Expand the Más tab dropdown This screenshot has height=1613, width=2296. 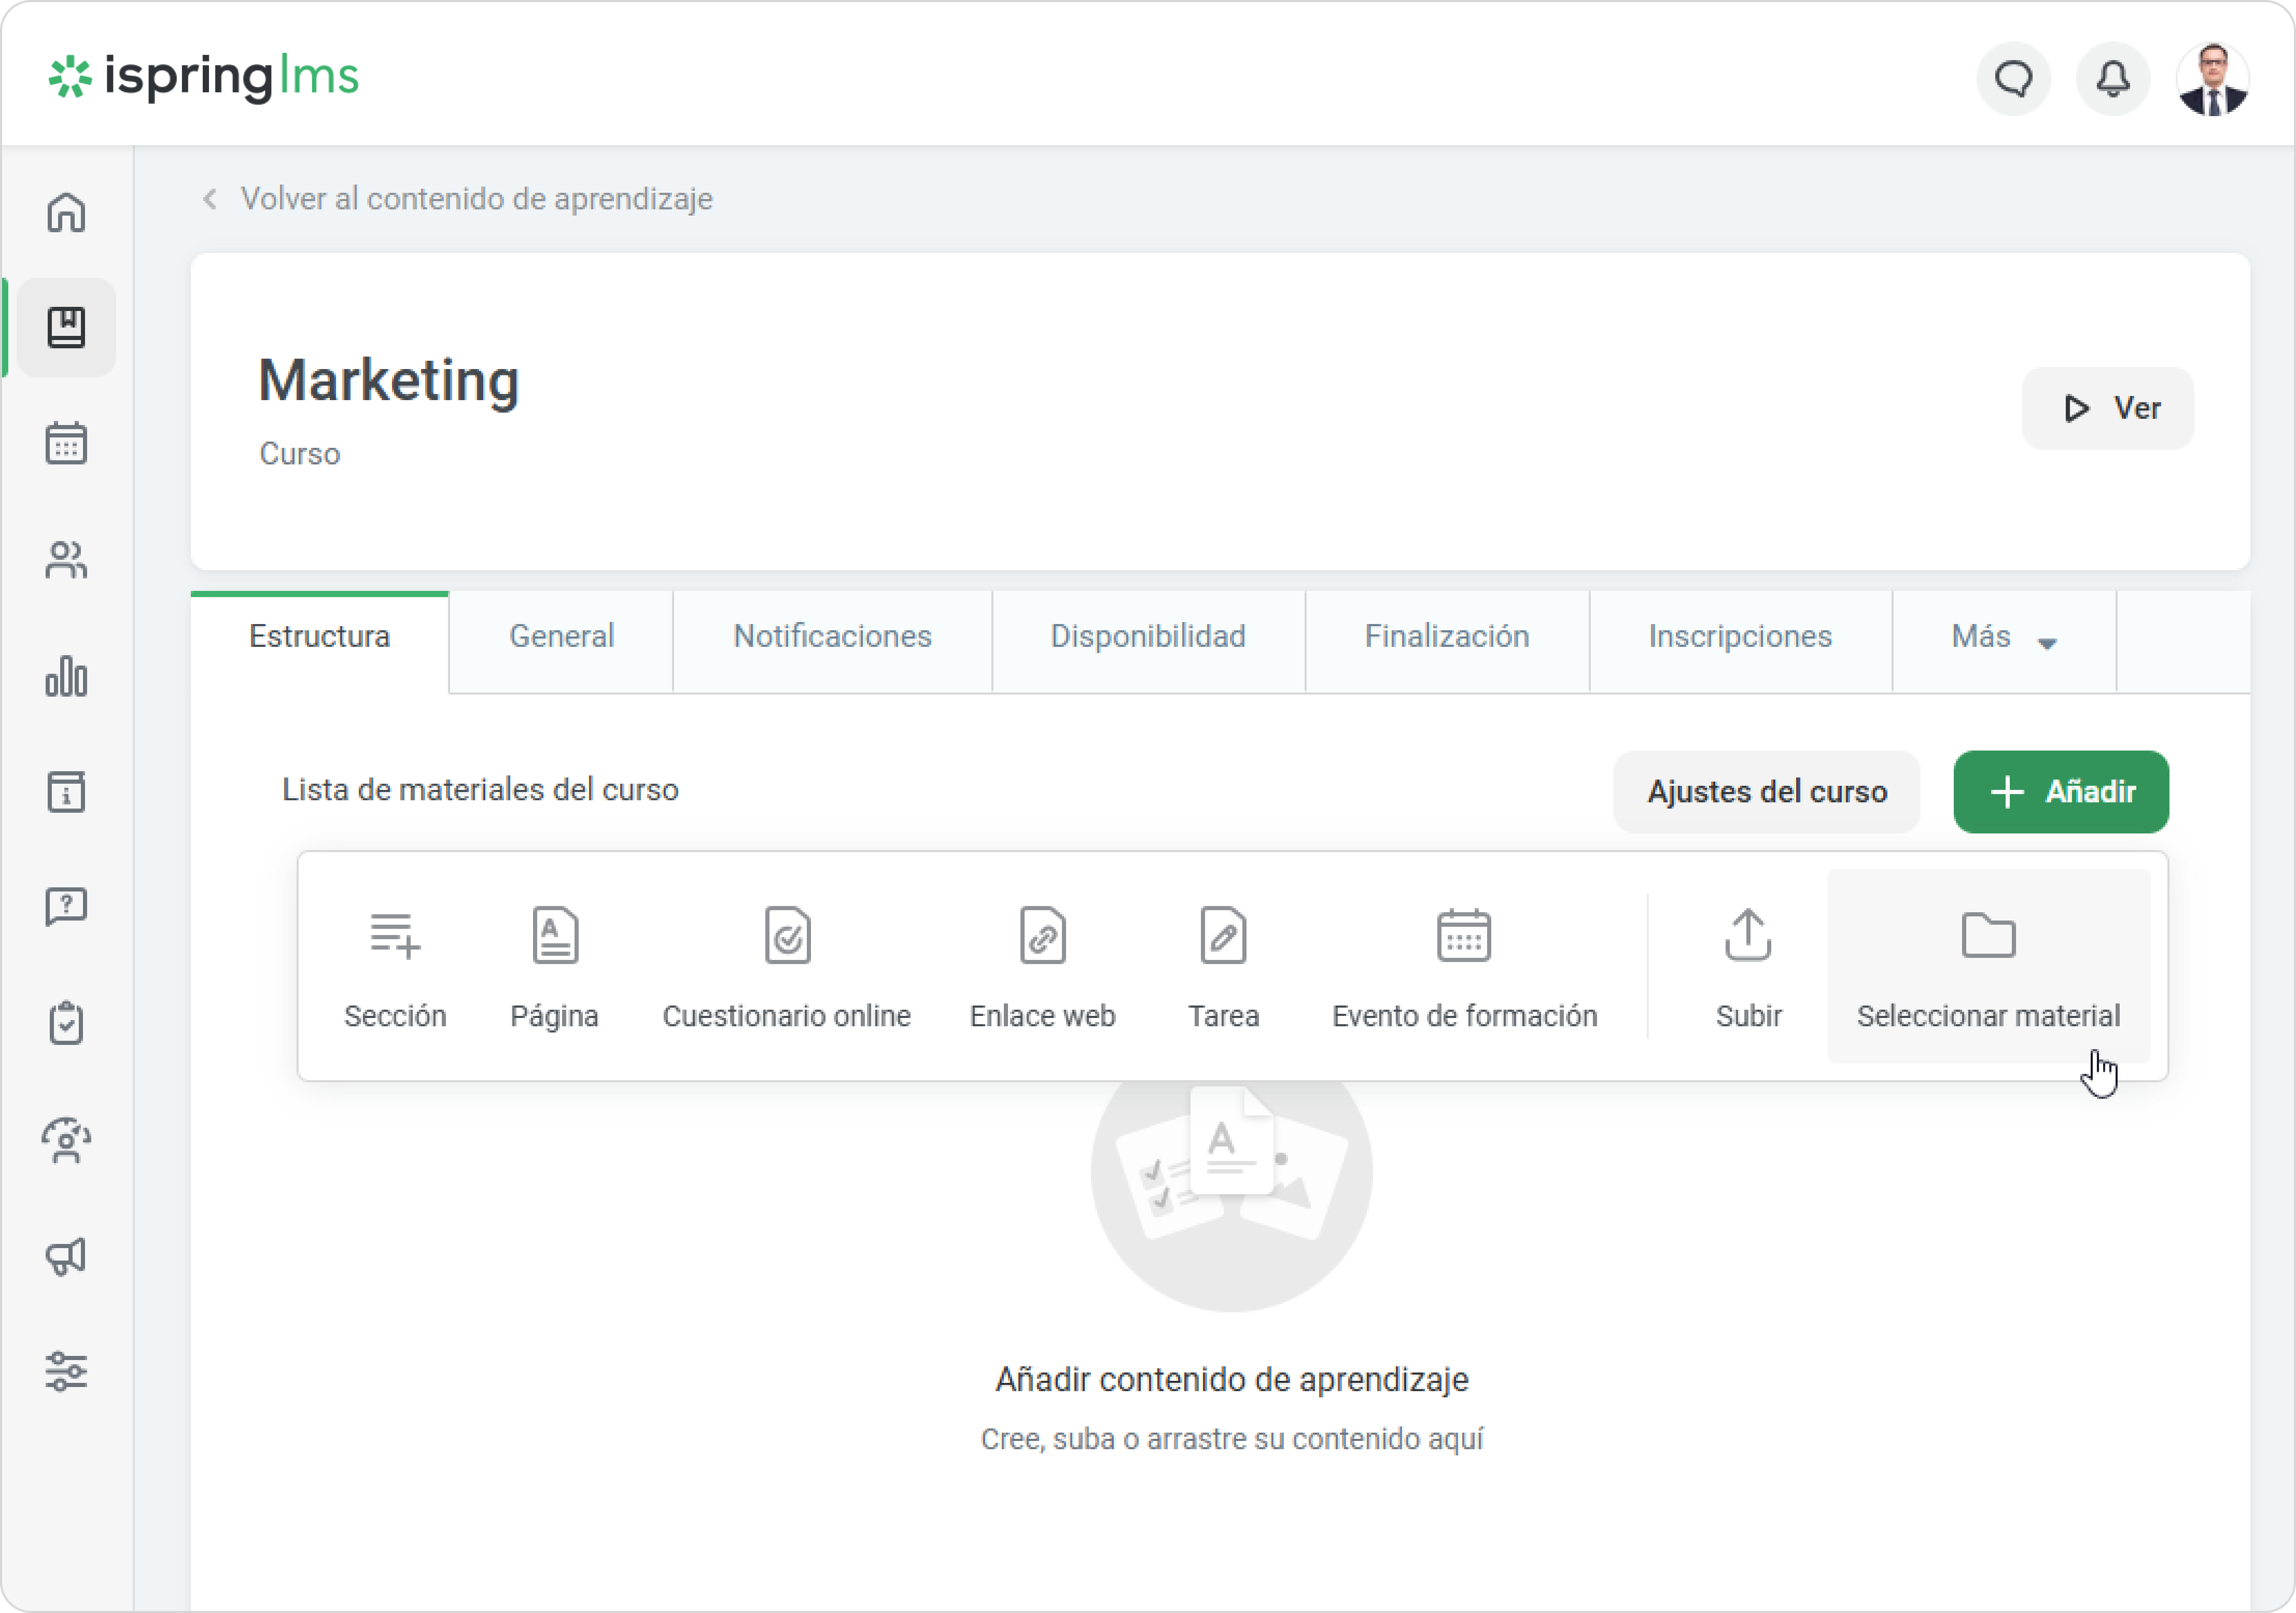2003,638
